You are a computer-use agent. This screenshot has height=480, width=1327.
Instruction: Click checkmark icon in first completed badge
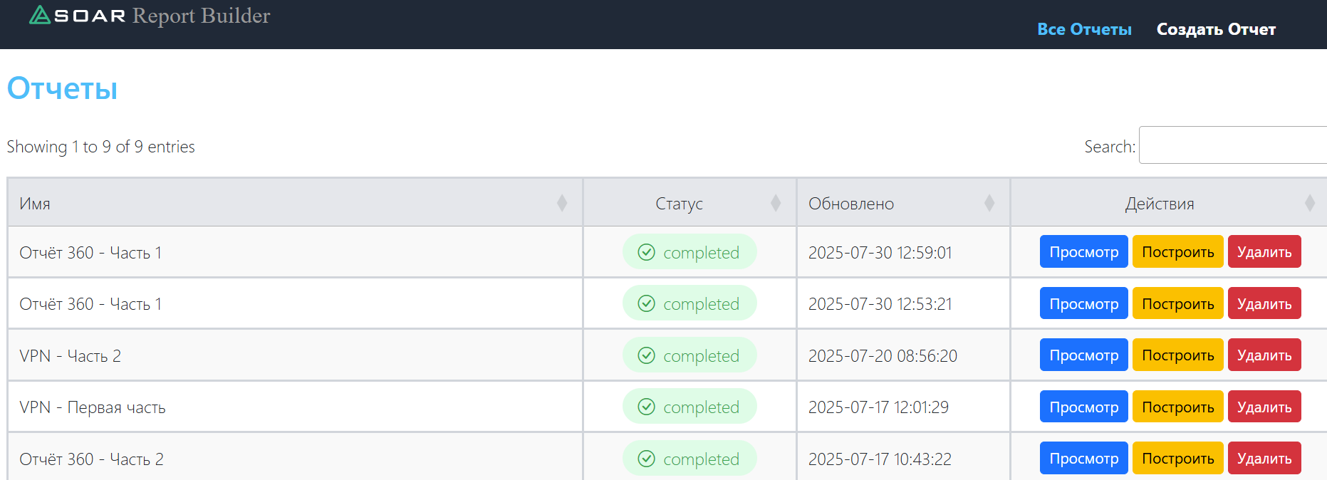[x=646, y=252]
